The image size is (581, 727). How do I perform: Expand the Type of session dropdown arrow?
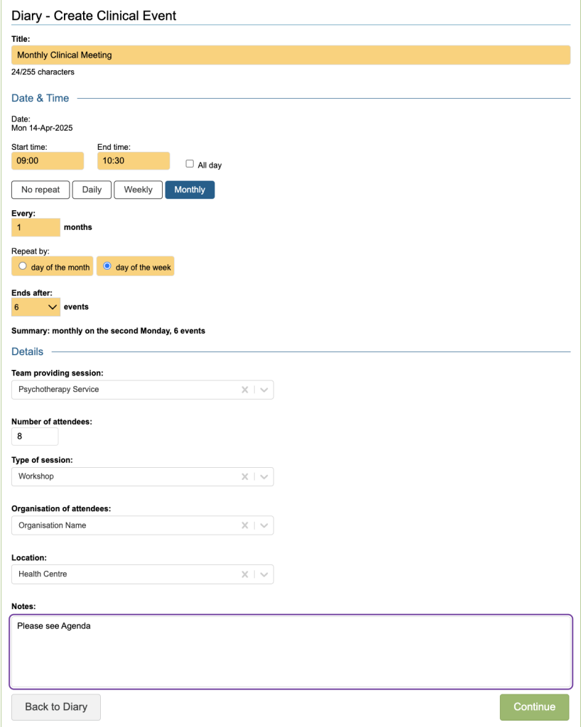click(264, 476)
